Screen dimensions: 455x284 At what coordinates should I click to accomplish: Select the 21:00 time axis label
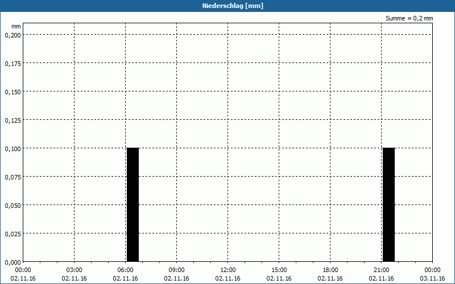coord(381,270)
